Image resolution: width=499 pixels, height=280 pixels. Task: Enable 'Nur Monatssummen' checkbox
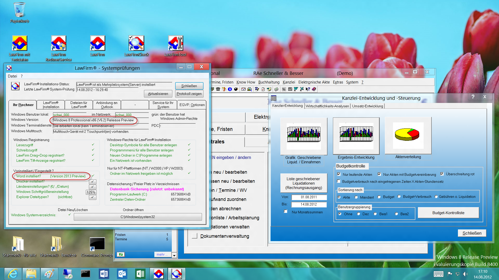286,212
